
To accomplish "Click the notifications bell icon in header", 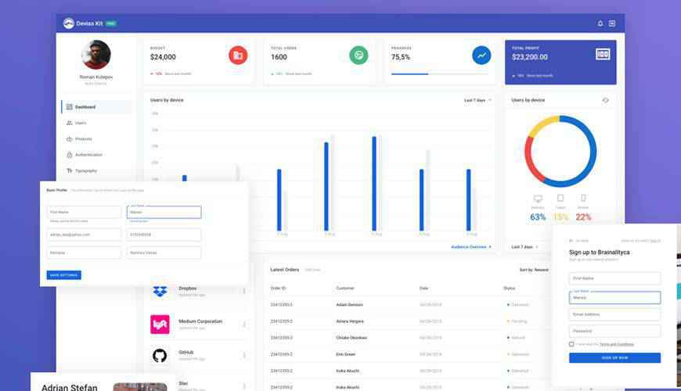I will point(600,23).
